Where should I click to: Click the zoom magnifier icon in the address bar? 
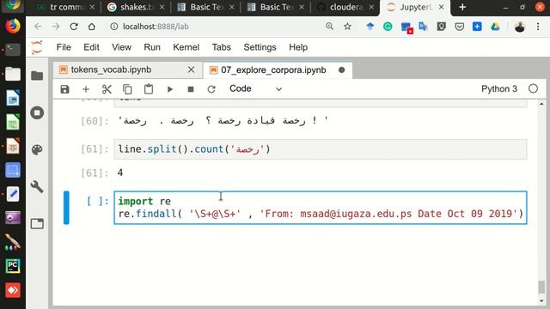point(329,27)
